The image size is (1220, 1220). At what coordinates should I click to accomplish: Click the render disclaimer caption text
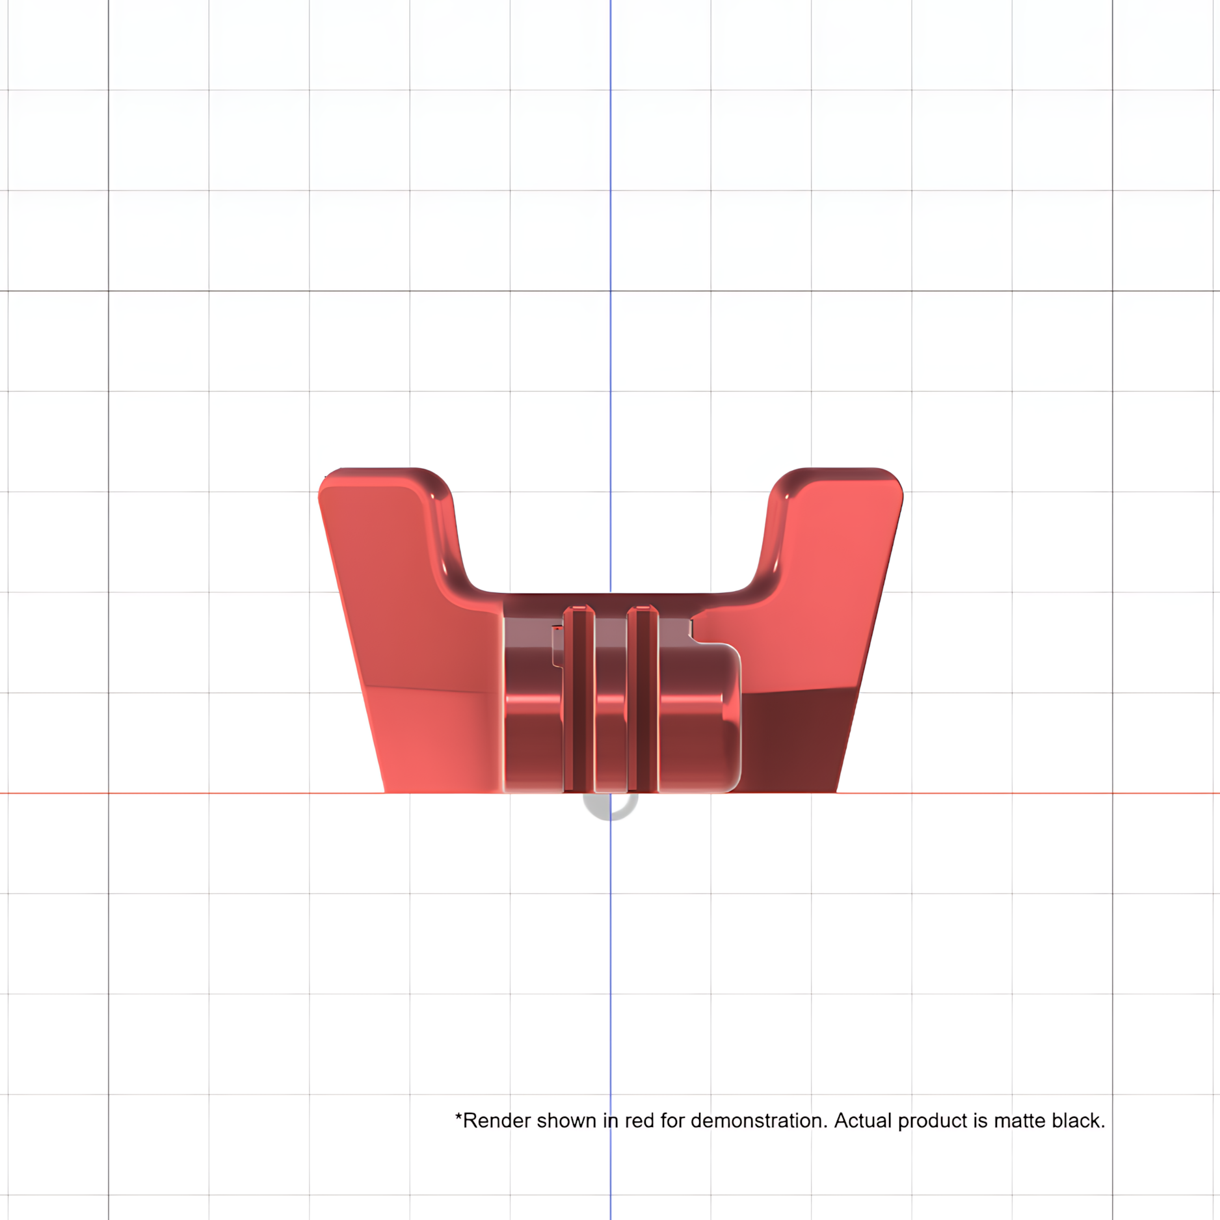tap(780, 1121)
